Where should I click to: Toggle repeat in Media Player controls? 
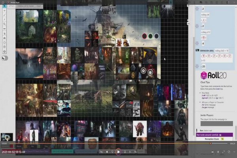pyautogui.click(x=135, y=152)
